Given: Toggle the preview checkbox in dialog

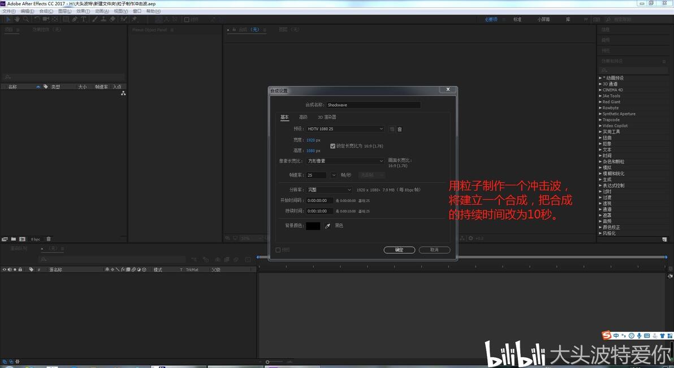Looking at the screenshot, I should click(278, 250).
